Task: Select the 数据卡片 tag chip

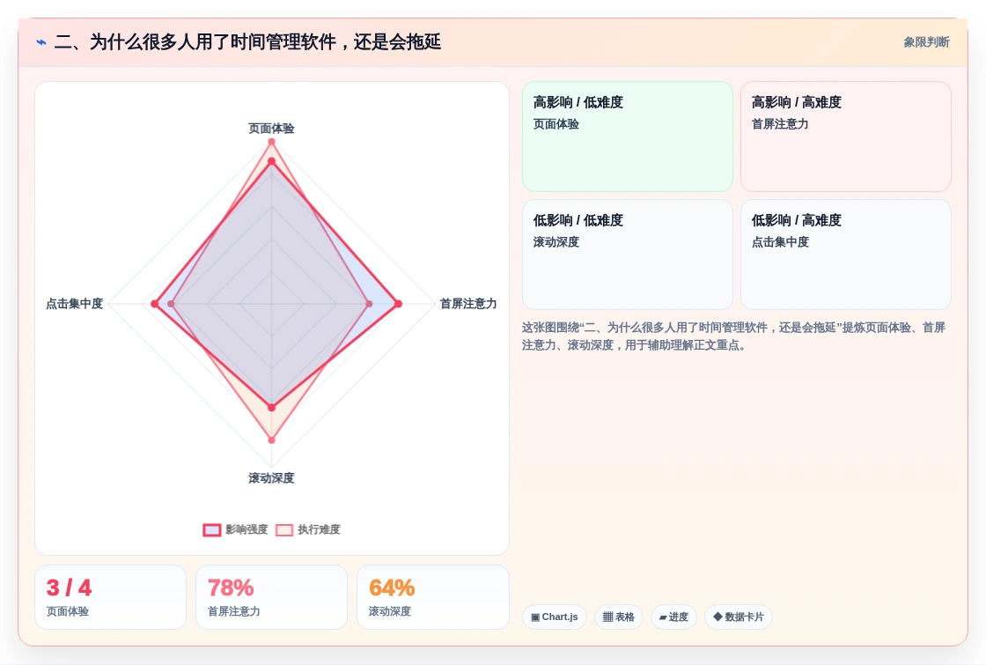Action: click(739, 617)
